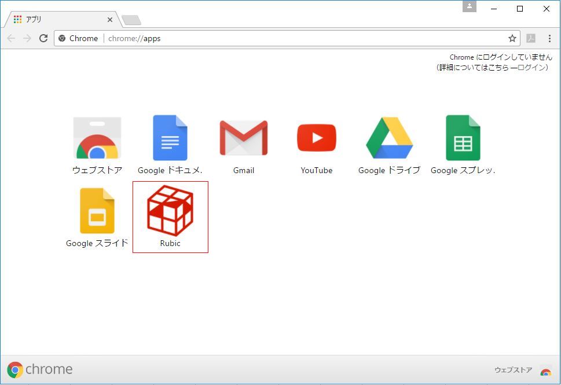This screenshot has height=385, width=561.
Task: Minimize the Chrome window
Action: (494, 9)
